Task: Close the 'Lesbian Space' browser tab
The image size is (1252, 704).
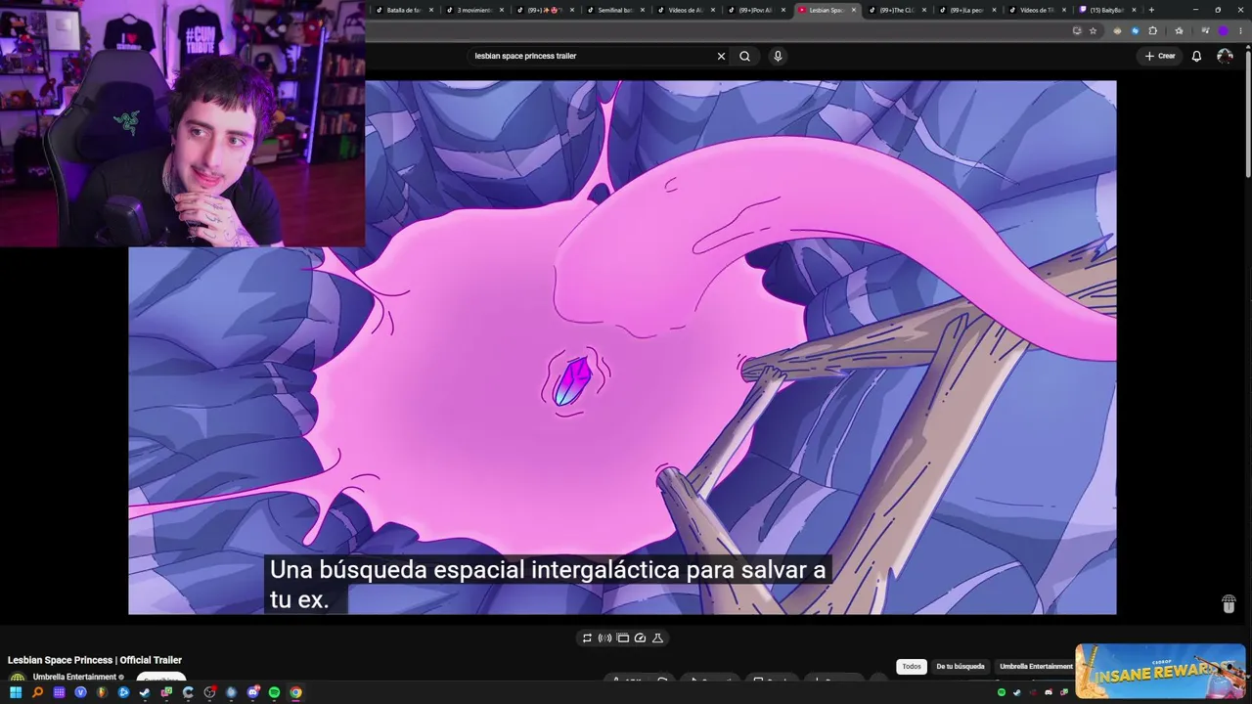Action: pos(853,10)
